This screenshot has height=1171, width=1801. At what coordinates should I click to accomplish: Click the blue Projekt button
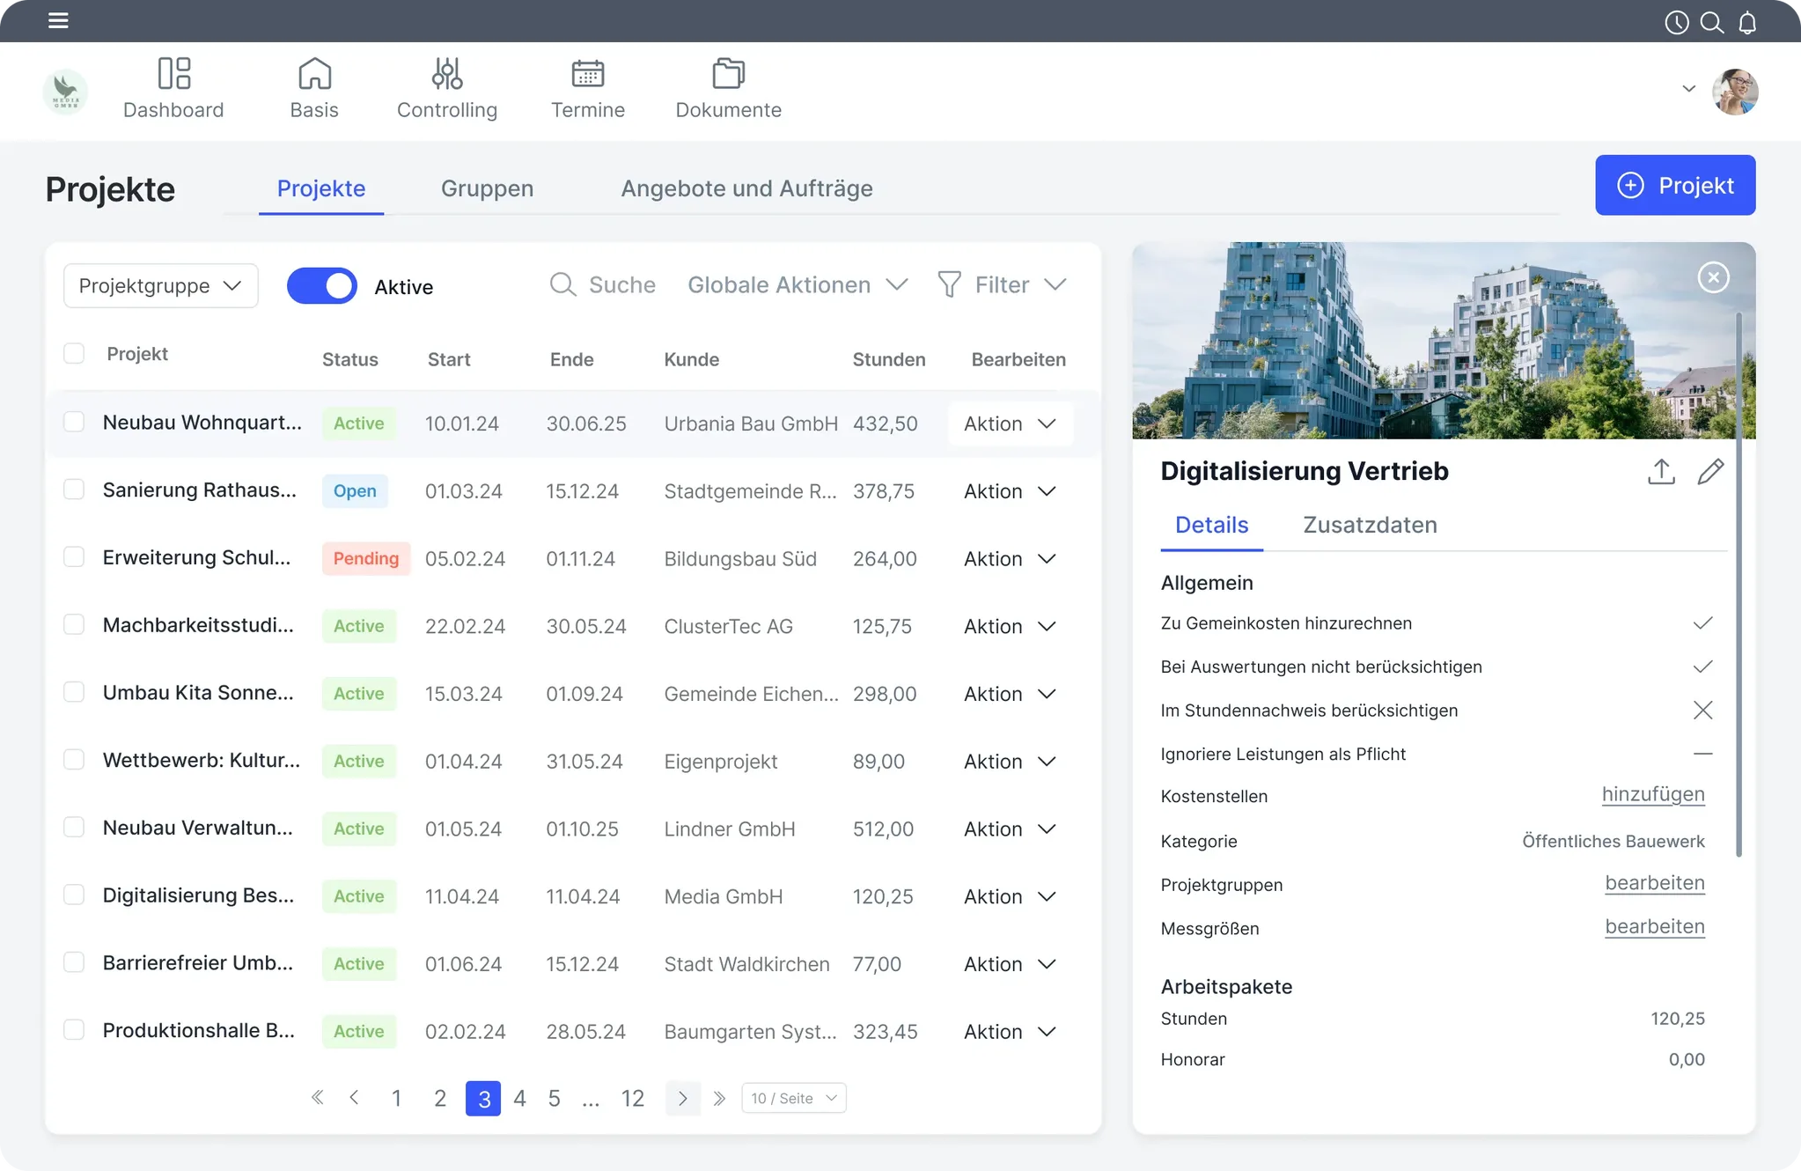click(1674, 186)
